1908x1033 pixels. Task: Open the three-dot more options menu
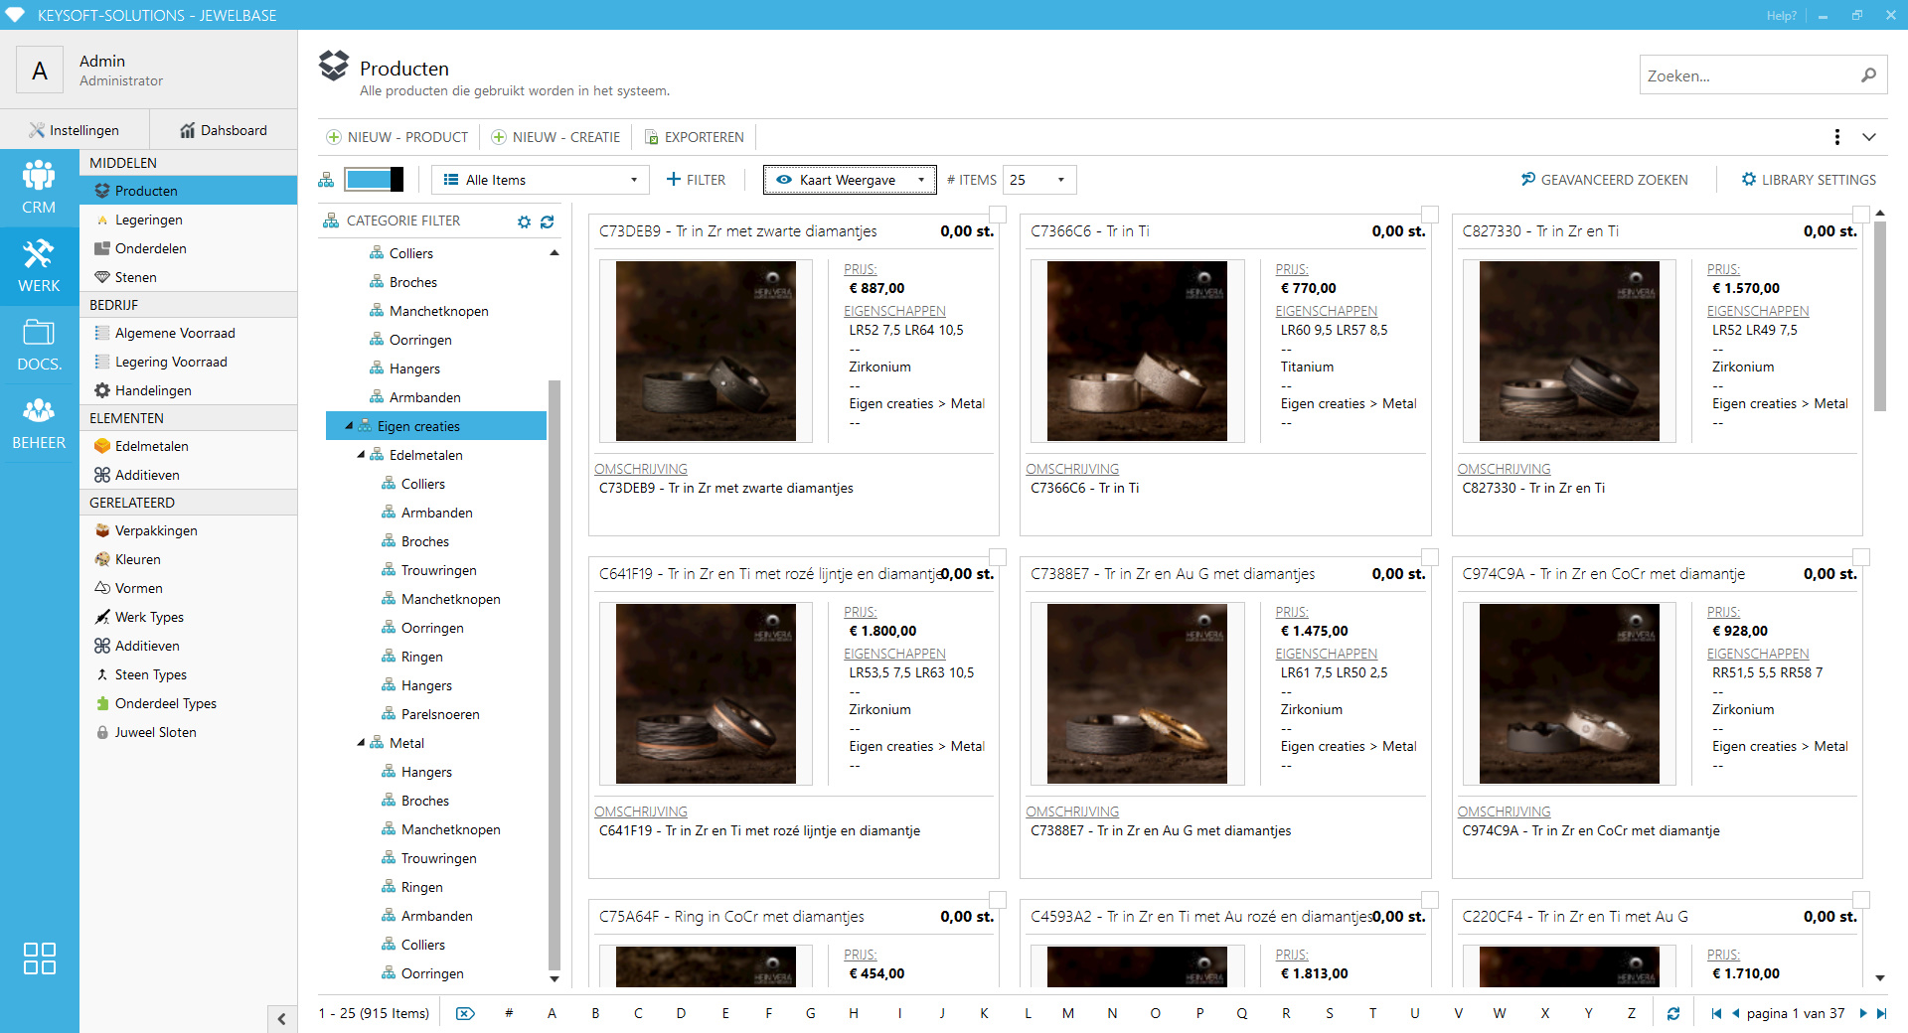click(x=1836, y=137)
